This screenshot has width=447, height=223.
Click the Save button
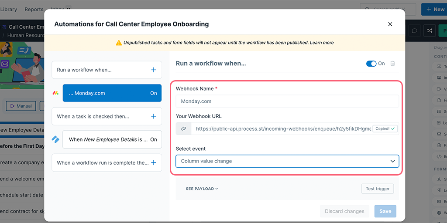coord(385,211)
